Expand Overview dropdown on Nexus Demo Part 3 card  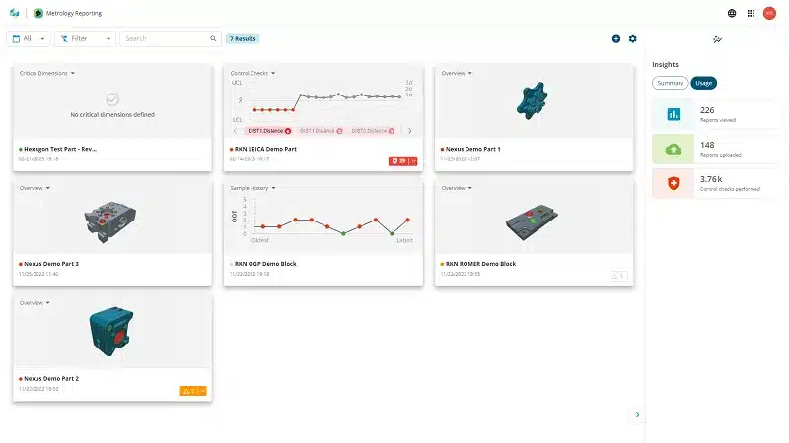(35, 188)
